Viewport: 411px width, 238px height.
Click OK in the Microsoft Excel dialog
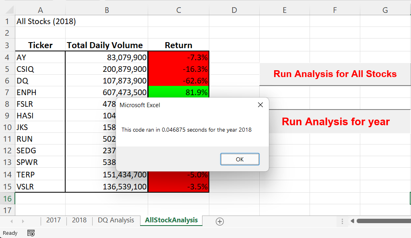point(240,159)
